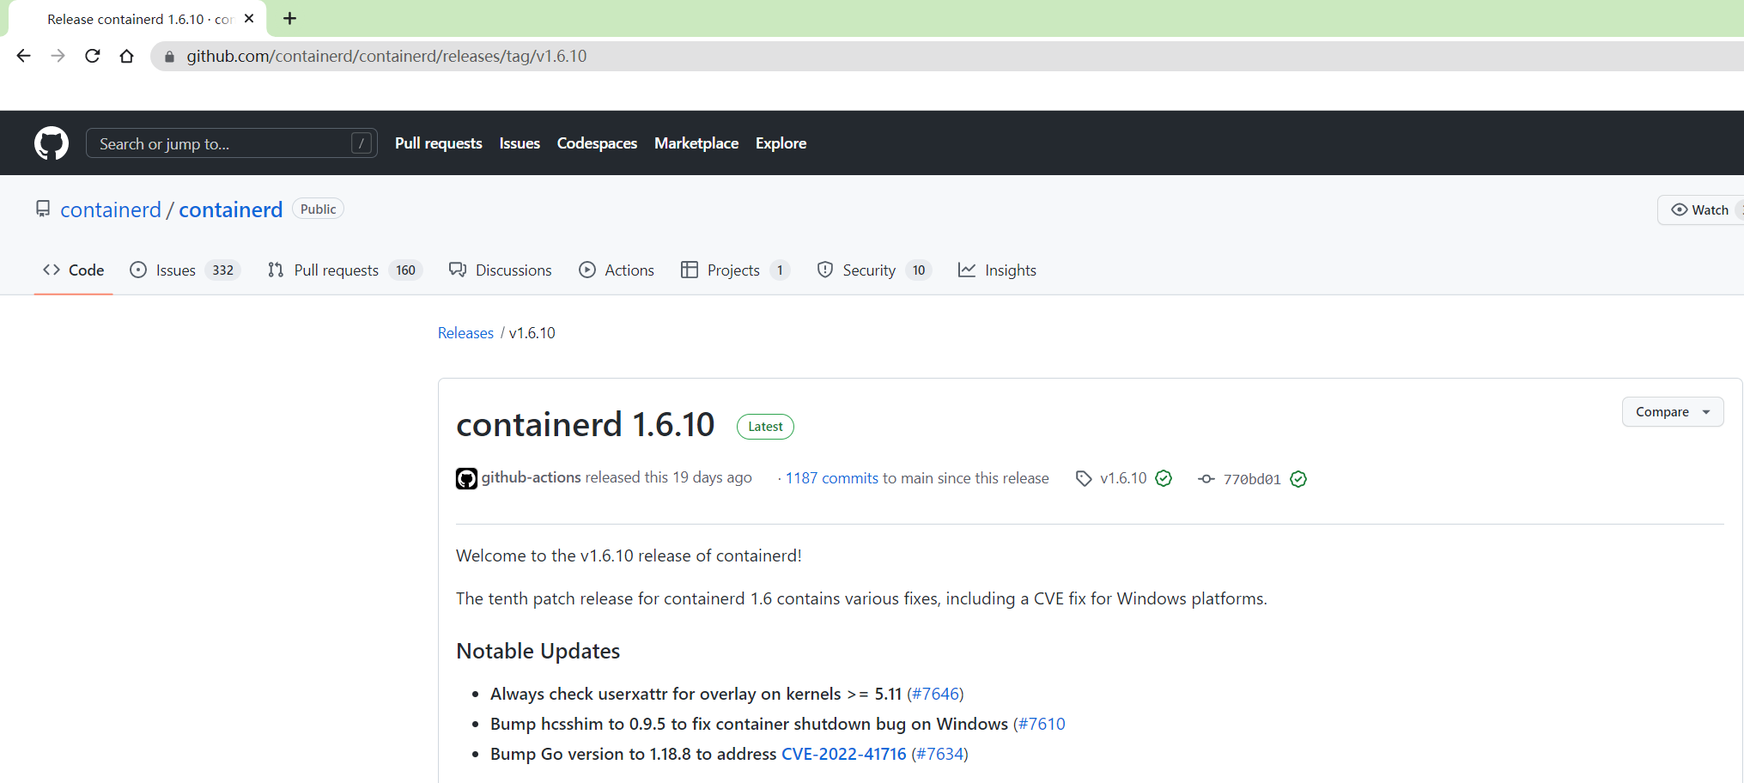This screenshot has width=1744, height=783.
Task: Switch to the Insights tab
Action: click(997, 270)
